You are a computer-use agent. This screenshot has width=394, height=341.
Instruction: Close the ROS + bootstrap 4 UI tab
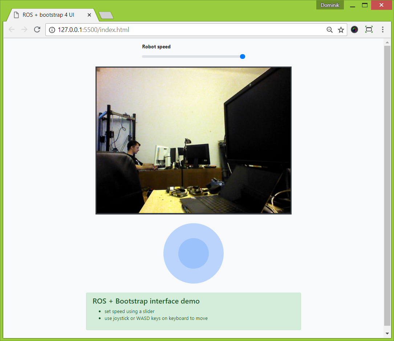[89, 15]
